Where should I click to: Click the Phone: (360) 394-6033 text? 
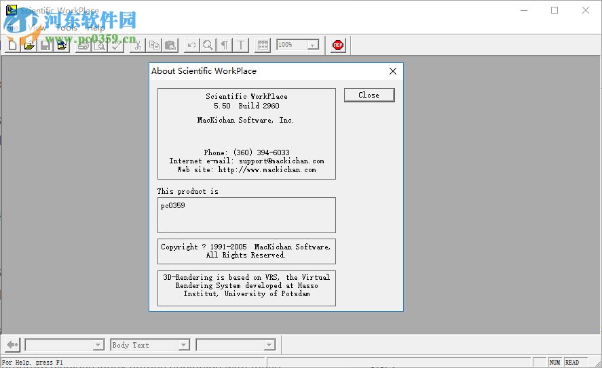(x=246, y=152)
